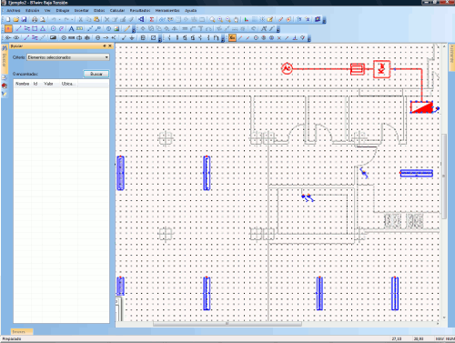This screenshot has width=455, height=343.
Task: Expand the snap toolbar overflow options
Action: point(308,38)
